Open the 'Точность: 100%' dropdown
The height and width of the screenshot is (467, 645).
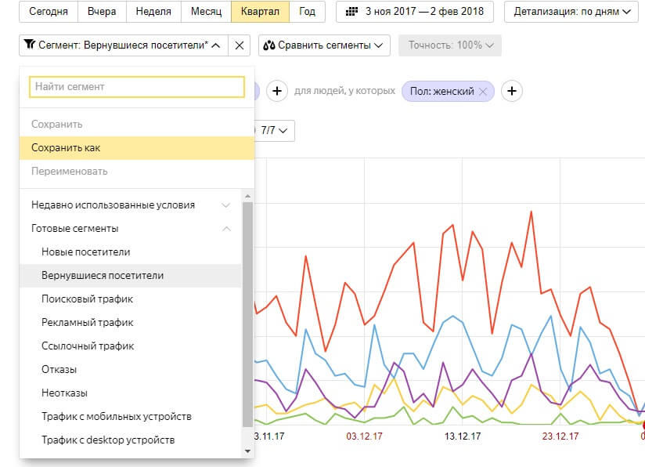449,45
